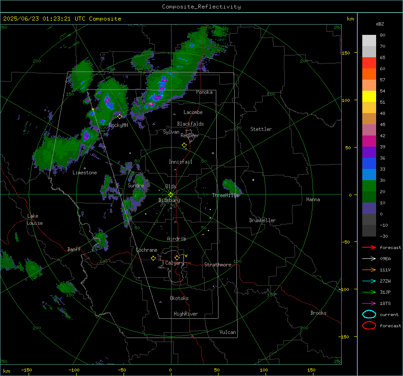The width and height of the screenshot is (403, 376).
Task: Click the Sundre town label
Action: point(136,185)
